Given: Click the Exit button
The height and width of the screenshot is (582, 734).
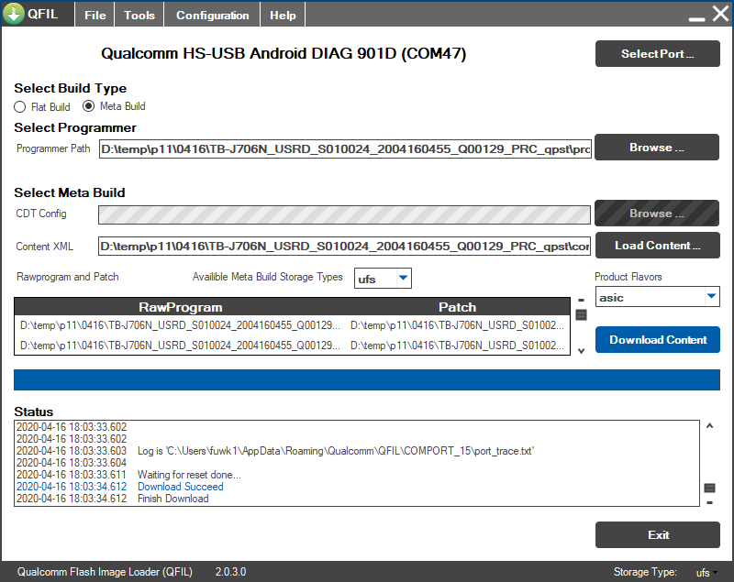Looking at the screenshot, I should (x=657, y=534).
